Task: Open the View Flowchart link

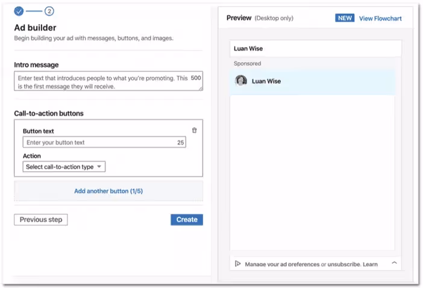Action: point(380,18)
